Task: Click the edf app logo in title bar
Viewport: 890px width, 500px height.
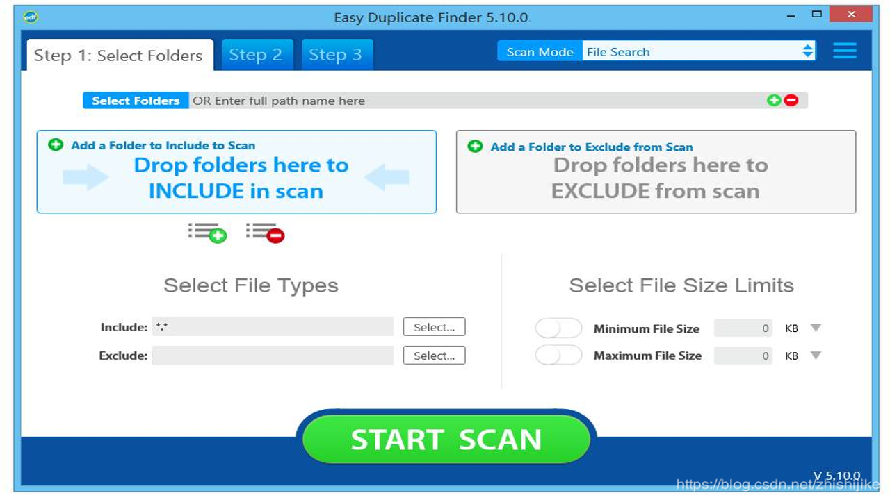Action: [x=31, y=17]
